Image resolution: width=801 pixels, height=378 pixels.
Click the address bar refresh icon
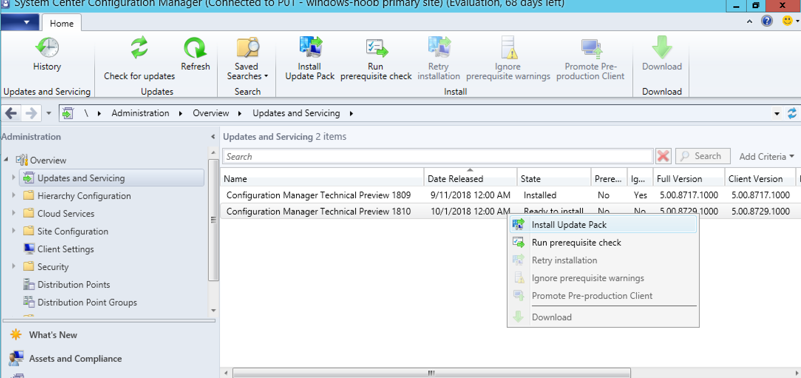click(x=792, y=113)
